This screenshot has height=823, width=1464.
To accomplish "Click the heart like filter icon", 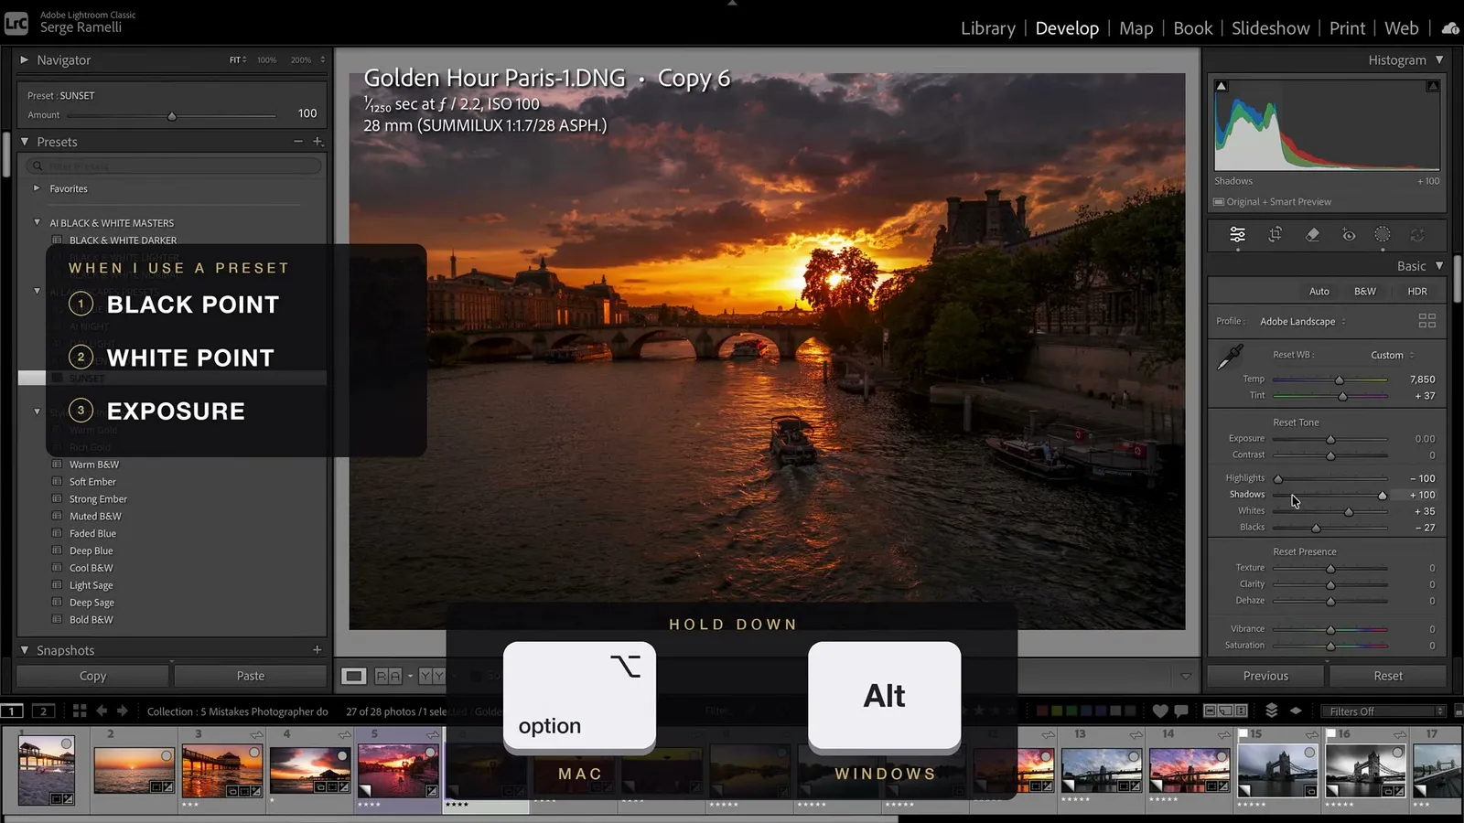I will click(x=1160, y=711).
